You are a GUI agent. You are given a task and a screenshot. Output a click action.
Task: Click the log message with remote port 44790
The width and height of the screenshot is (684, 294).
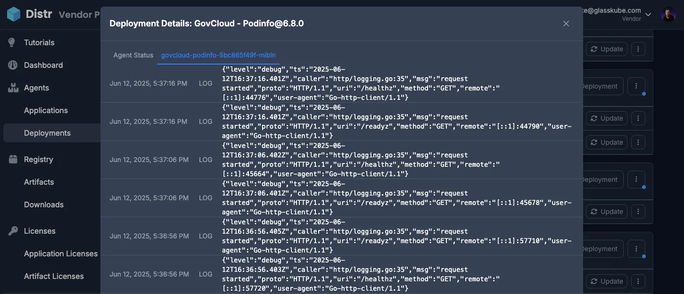tap(396, 122)
